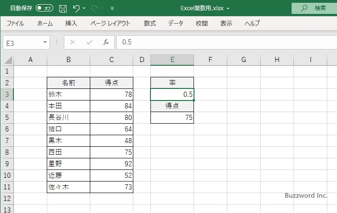Click the search magnifier icon
This screenshot has width=337, height=213.
point(304,8)
